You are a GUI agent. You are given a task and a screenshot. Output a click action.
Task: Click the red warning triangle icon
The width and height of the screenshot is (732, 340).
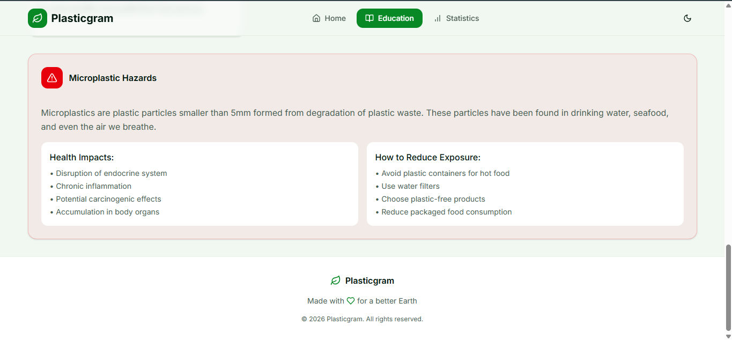pos(52,78)
